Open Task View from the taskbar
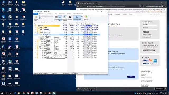This screenshot has height=95, width=169. 11,93
